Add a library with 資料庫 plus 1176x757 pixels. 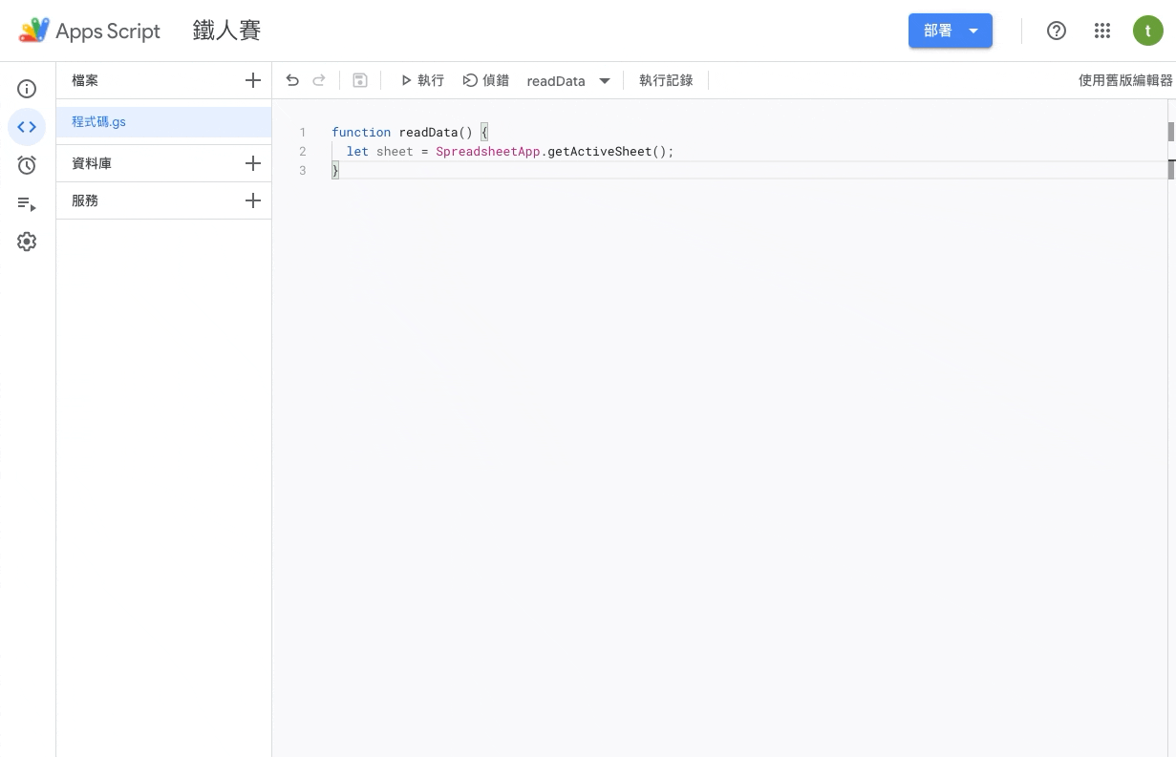pos(252,163)
